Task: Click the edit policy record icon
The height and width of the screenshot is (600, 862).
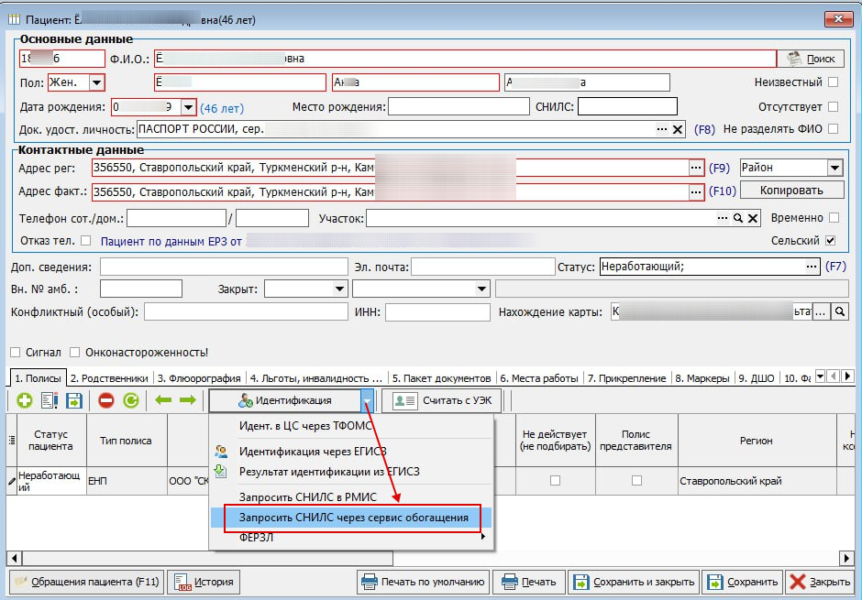Action: tap(50, 400)
